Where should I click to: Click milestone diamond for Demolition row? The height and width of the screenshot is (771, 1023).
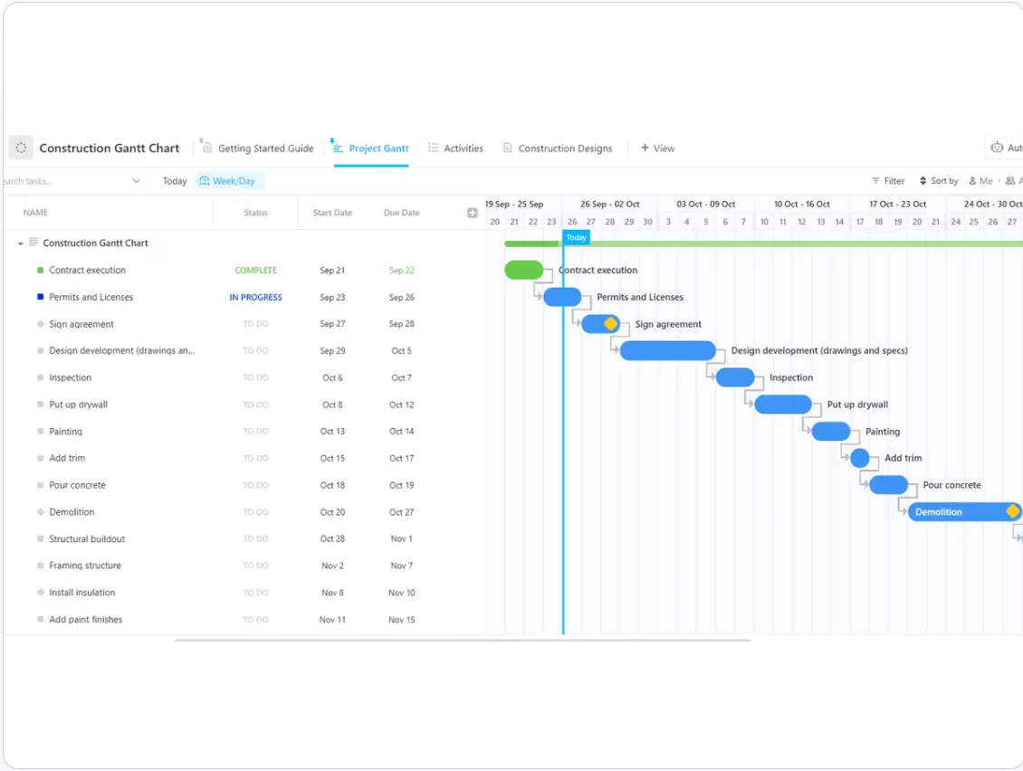click(x=41, y=512)
